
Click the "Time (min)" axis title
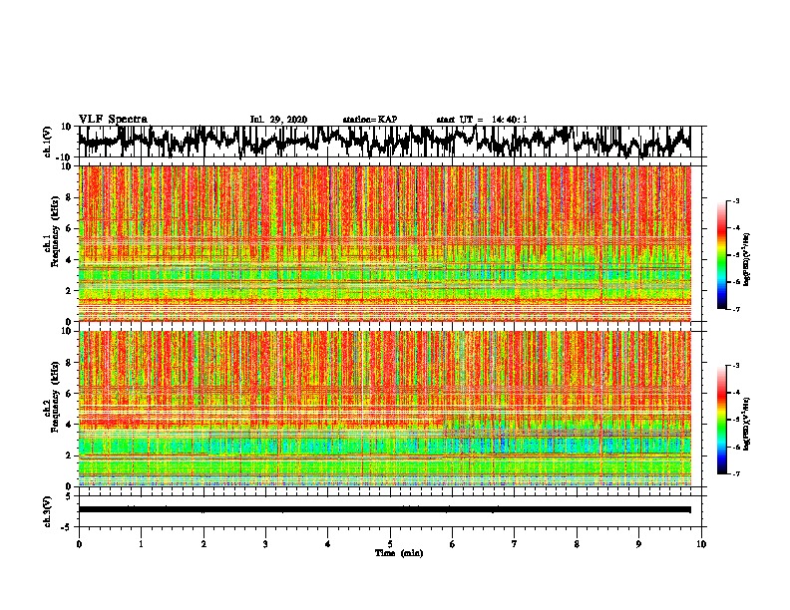399,553
